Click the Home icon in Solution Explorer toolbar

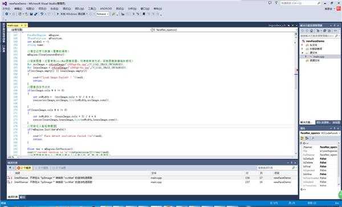click(x=311, y=31)
